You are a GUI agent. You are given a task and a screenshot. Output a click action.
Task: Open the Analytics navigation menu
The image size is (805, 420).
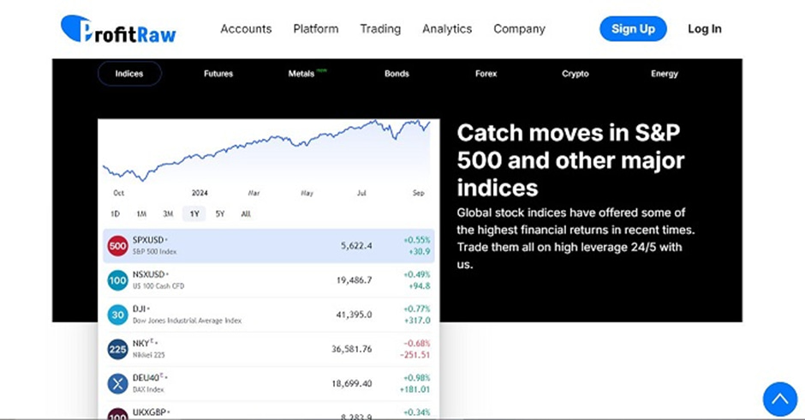pos(446,29)
